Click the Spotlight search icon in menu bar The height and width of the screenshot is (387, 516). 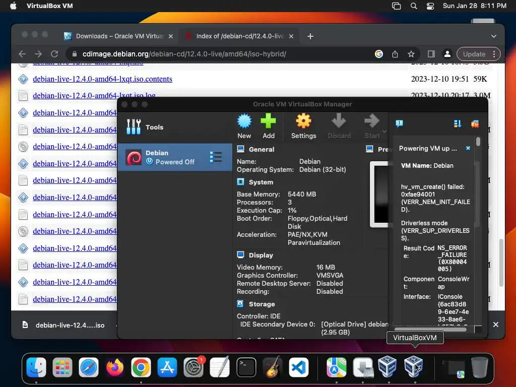click(x=414, y=6)
